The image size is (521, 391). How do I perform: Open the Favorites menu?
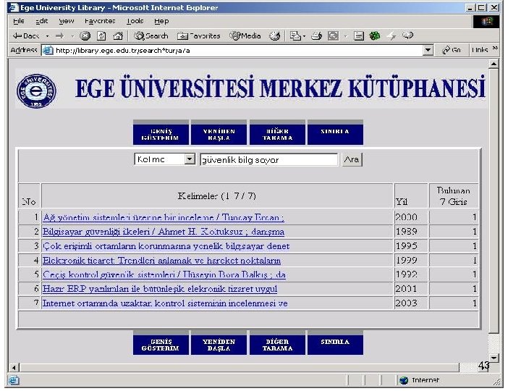100,21
